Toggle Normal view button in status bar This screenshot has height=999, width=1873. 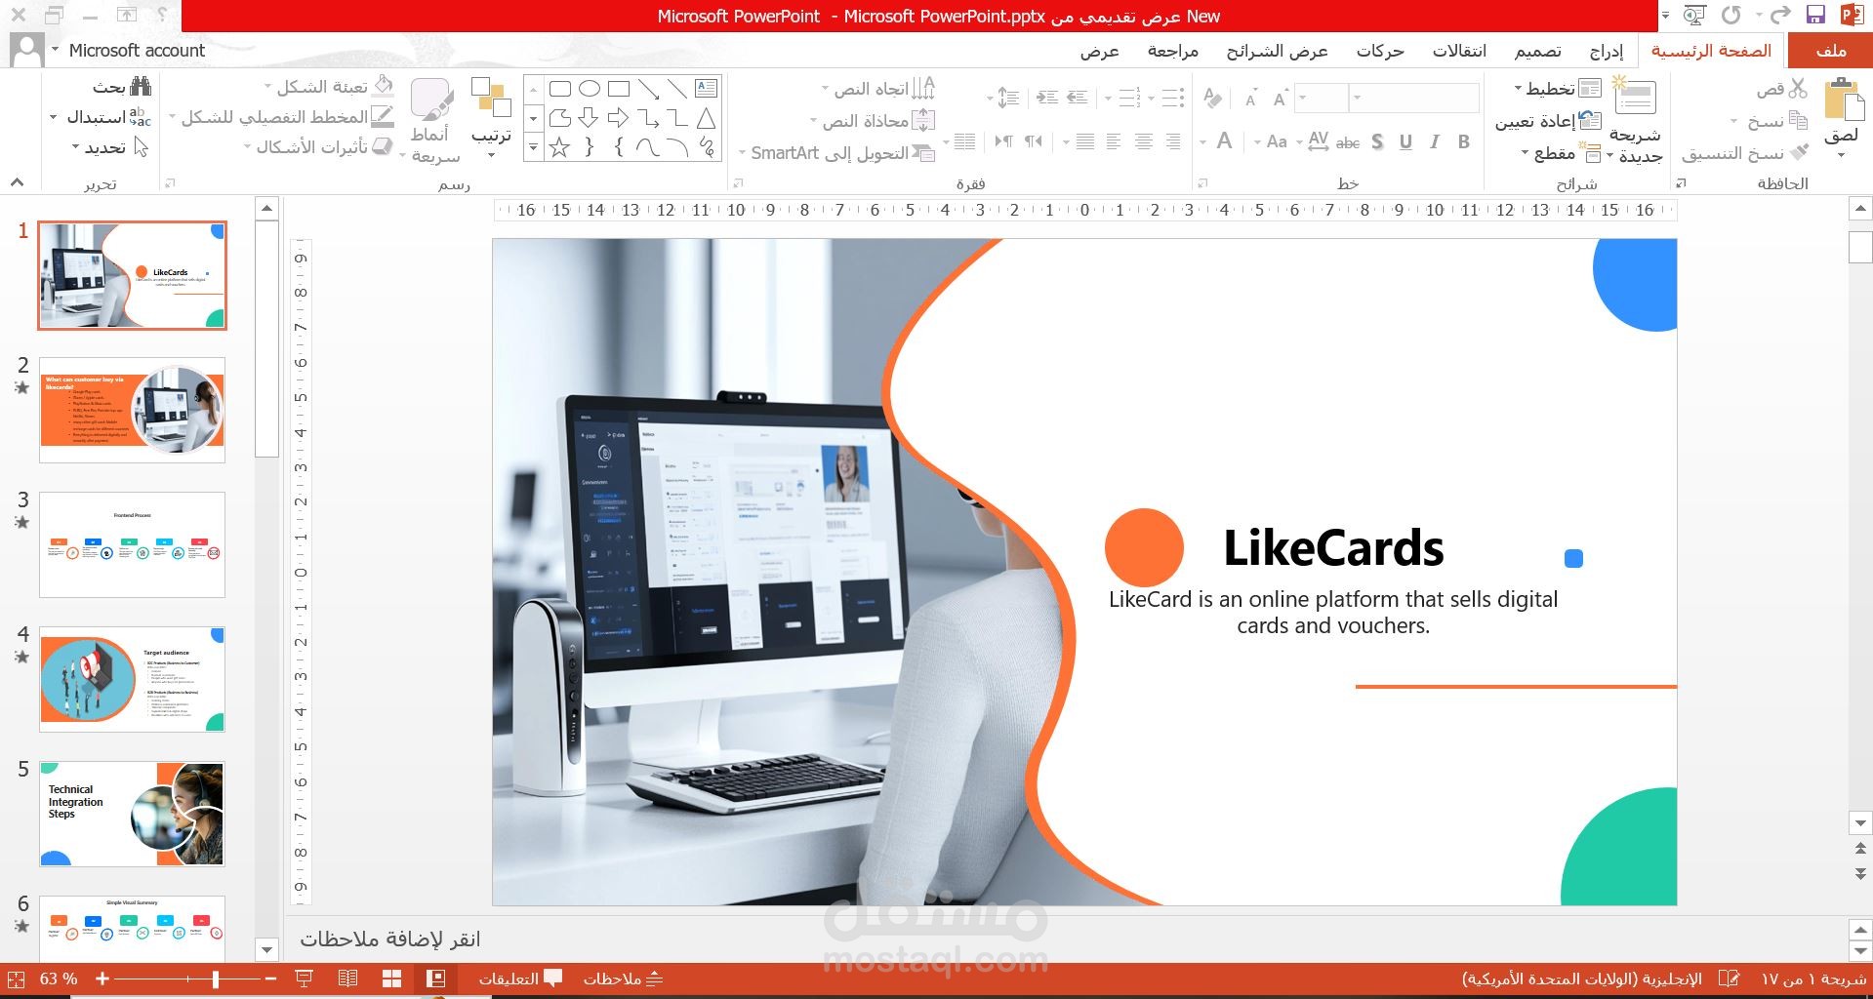(x=436, y=979)
